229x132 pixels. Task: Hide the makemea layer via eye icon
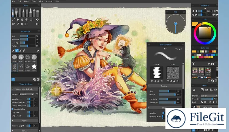(x=194, y=107)
